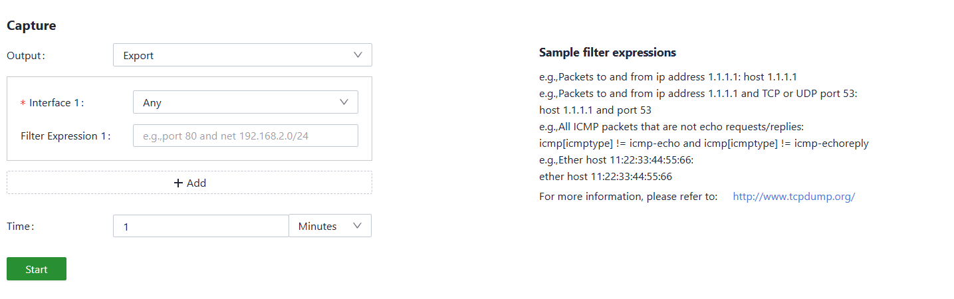Click the chevron arrow of the Minutes selector
Screen dimensions: 954x299
[357, 226]
